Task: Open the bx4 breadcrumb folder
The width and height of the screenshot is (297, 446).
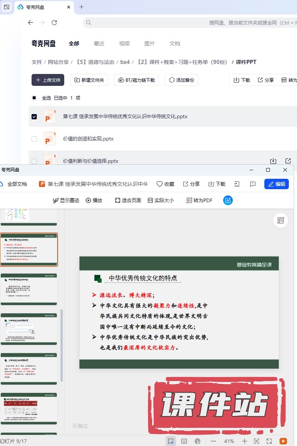Action: pos(125,62)
